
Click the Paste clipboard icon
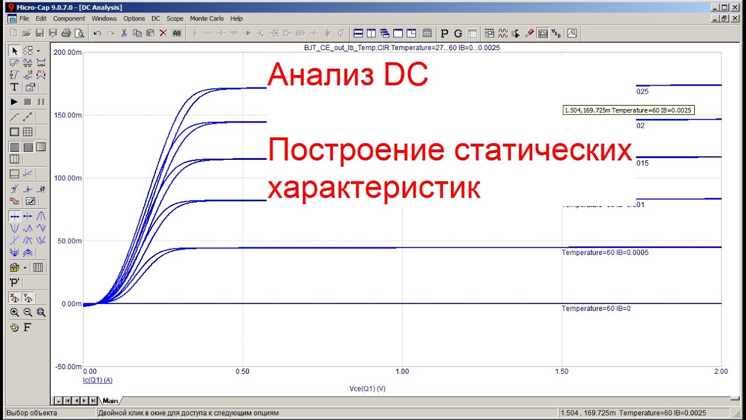[150, 33]
